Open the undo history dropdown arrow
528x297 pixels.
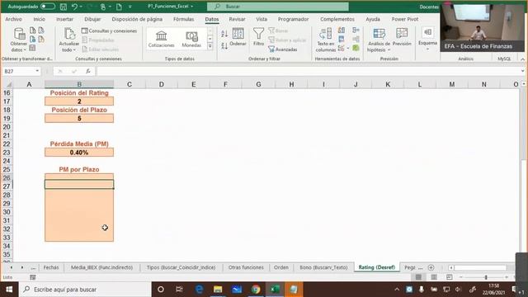click(81, 7)
